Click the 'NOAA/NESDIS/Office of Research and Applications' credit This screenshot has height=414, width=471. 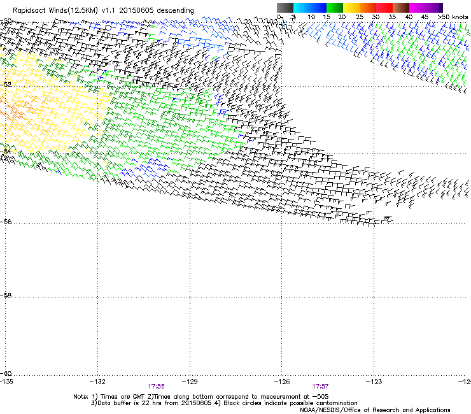(x=375, y=410)
